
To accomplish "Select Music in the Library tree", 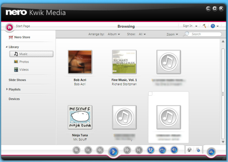I will click(x=31, y=54).
